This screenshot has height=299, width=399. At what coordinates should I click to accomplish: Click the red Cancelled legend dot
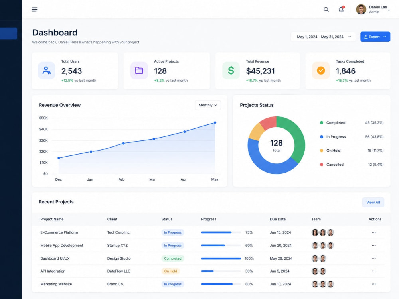[x=321, y=165]
